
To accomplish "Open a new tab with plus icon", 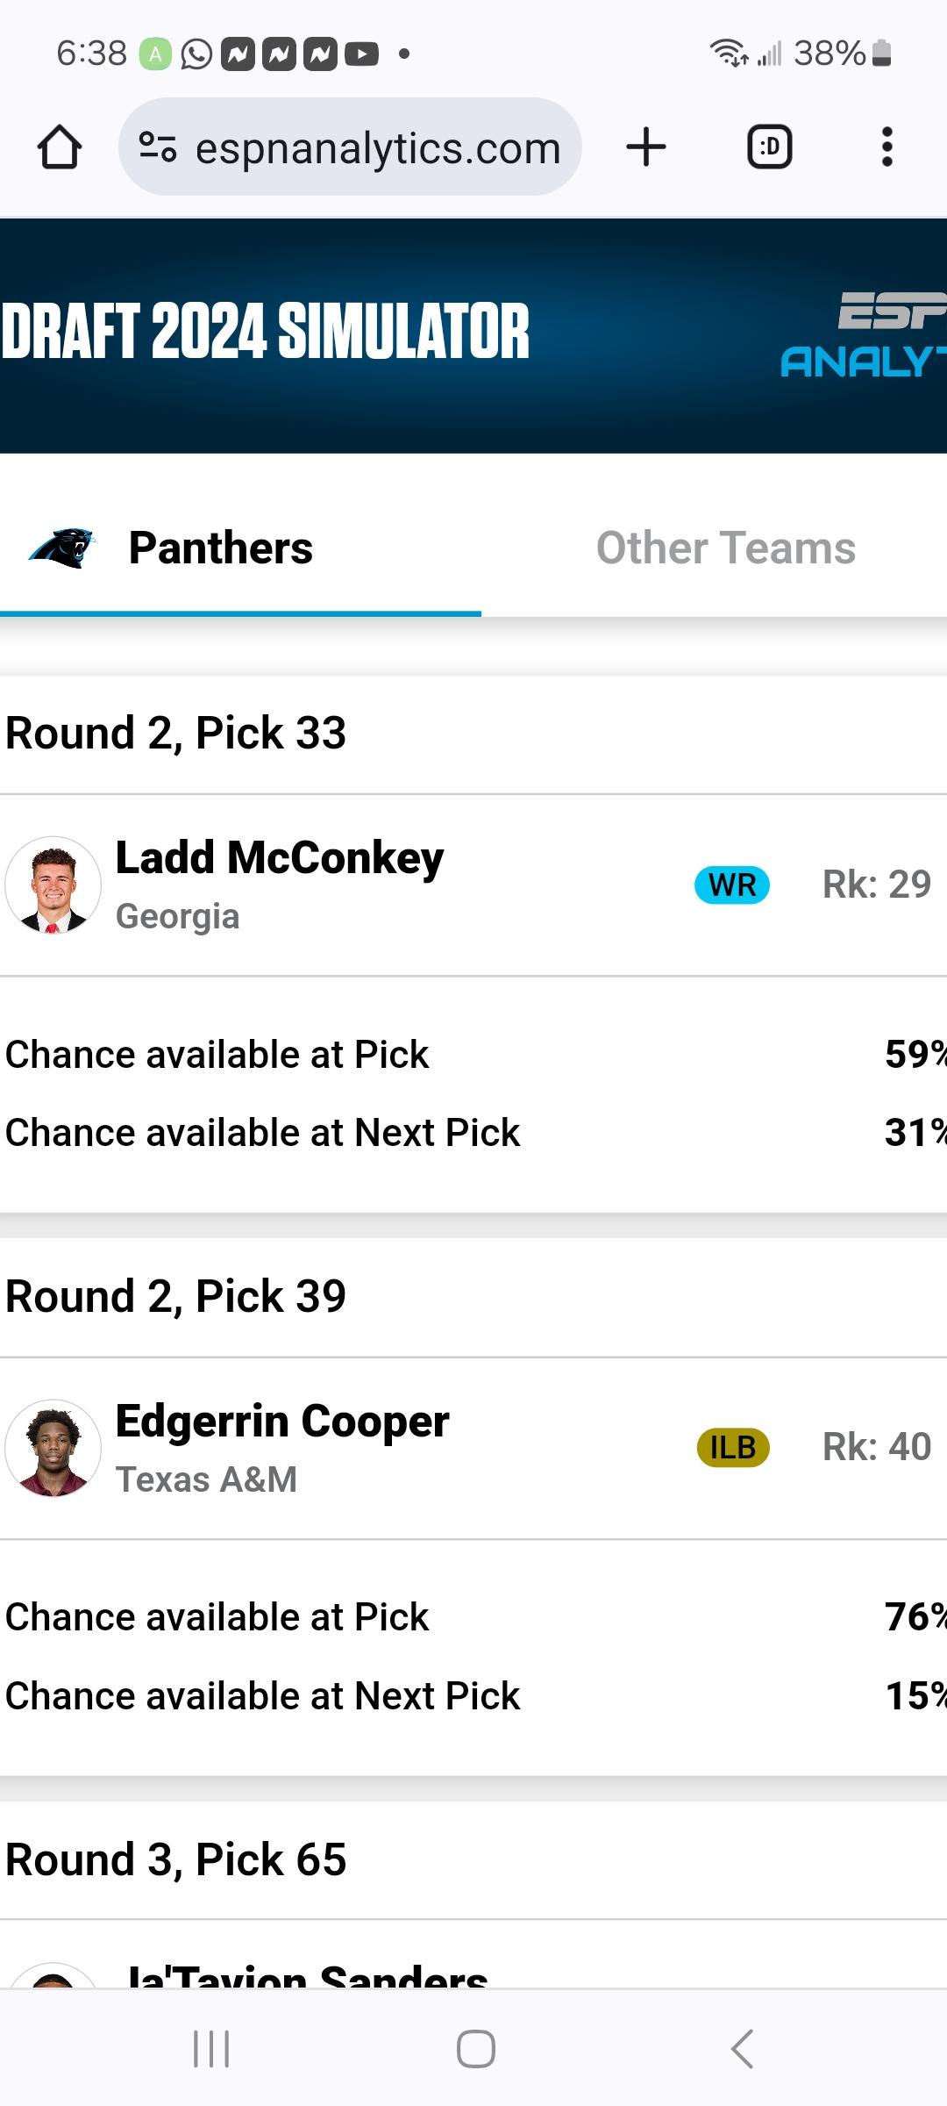I will (x=646, y=147).
